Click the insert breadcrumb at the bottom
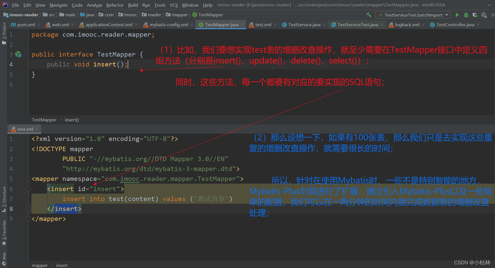This screenshot has height=268, width=495. click(x=62, y=265)
